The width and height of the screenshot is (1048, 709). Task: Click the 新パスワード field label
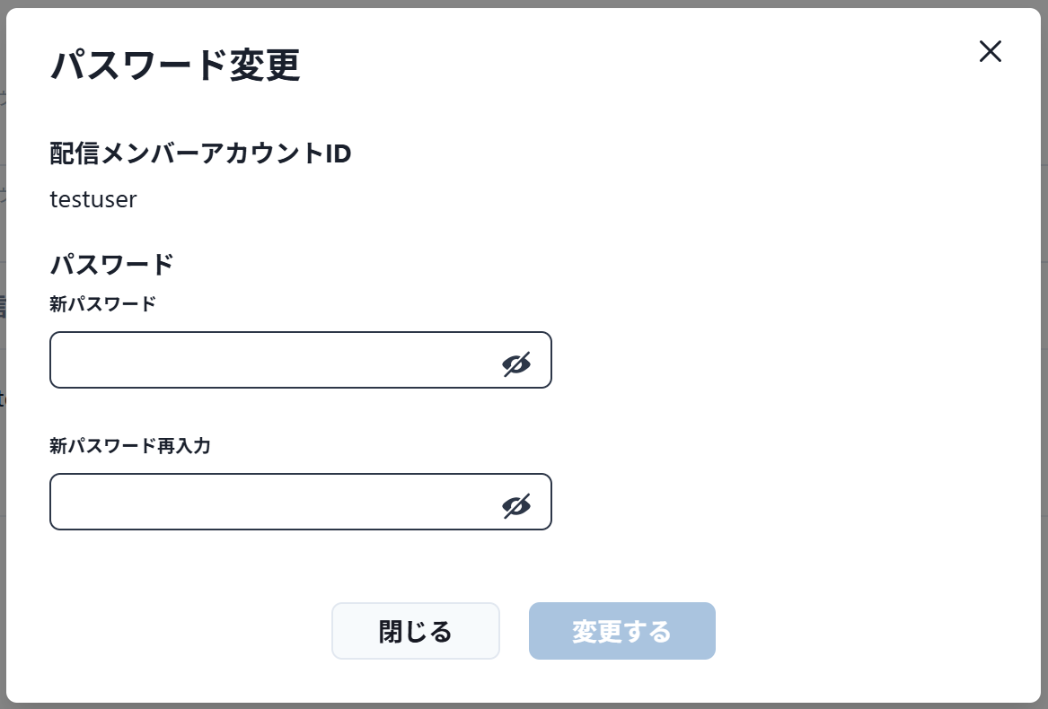pos(102,304)
